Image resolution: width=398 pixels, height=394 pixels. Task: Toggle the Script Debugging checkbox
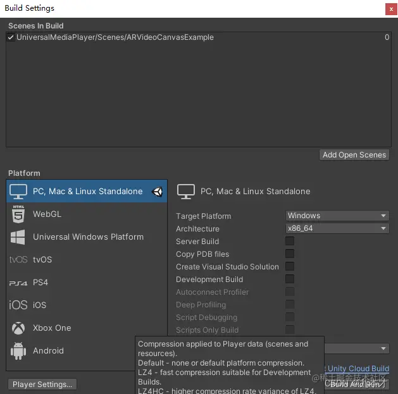coord(290,317)
